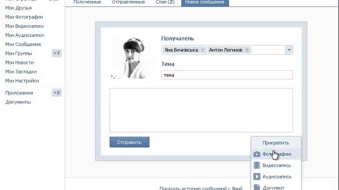
Task: Open the Прикрепить attach menu header
Action: (x=275, y=143)
